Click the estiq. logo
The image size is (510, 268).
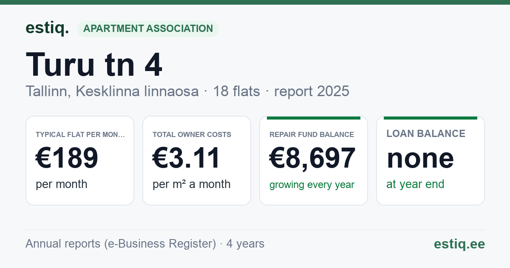pyautogui.click(x=47, y=28)
